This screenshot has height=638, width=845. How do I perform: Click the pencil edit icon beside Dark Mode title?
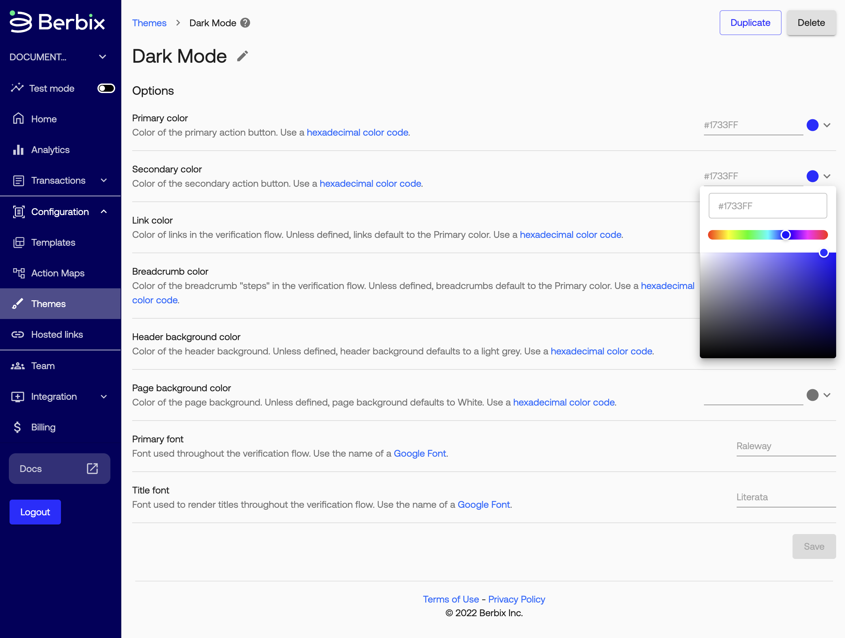tap(242, 57)
